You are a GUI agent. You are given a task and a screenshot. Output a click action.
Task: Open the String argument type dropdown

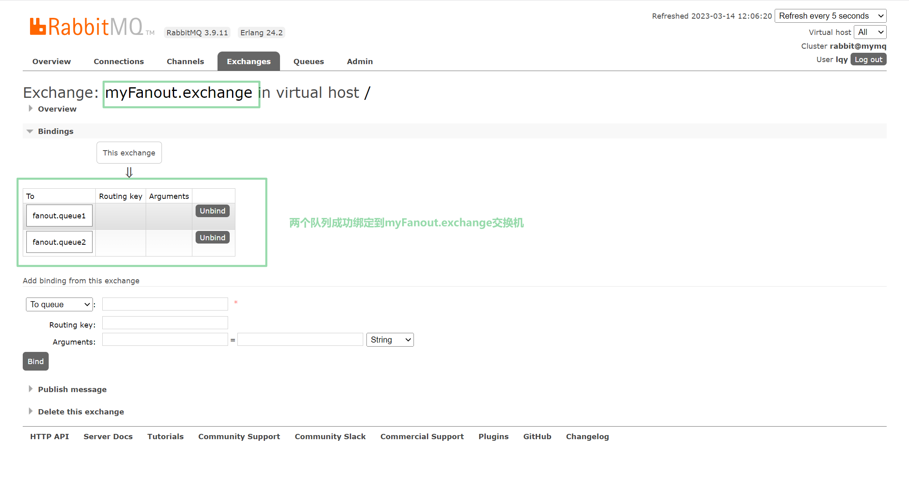pyautogui.click(x=390, y=340)
